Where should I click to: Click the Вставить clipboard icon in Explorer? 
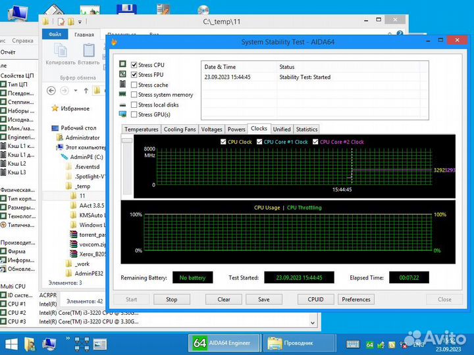(x=89, y=50)
